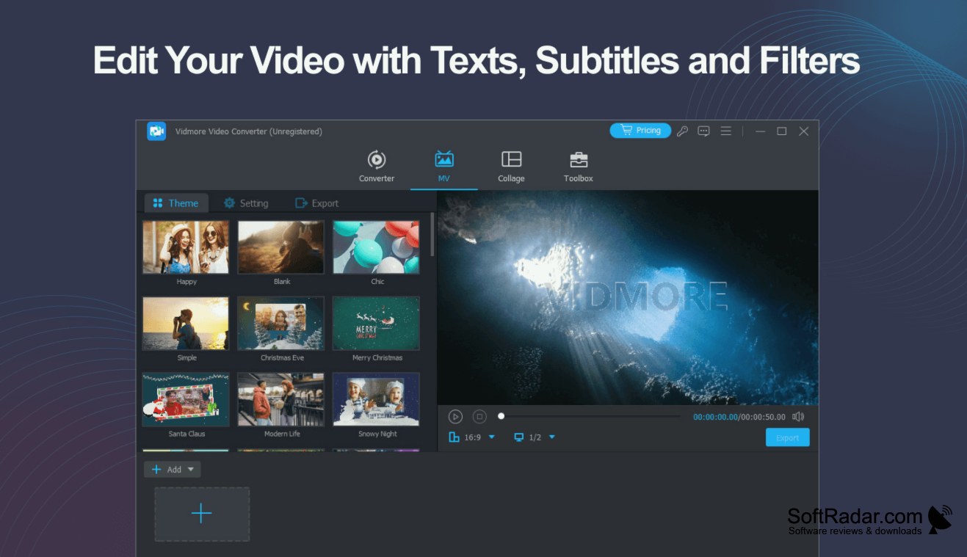Open the feedback chat icon

(703, 131)
